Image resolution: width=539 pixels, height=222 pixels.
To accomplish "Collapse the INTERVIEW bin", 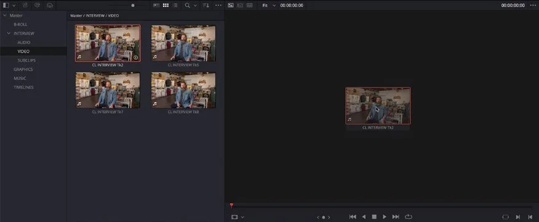I will (x=9, y=33).
